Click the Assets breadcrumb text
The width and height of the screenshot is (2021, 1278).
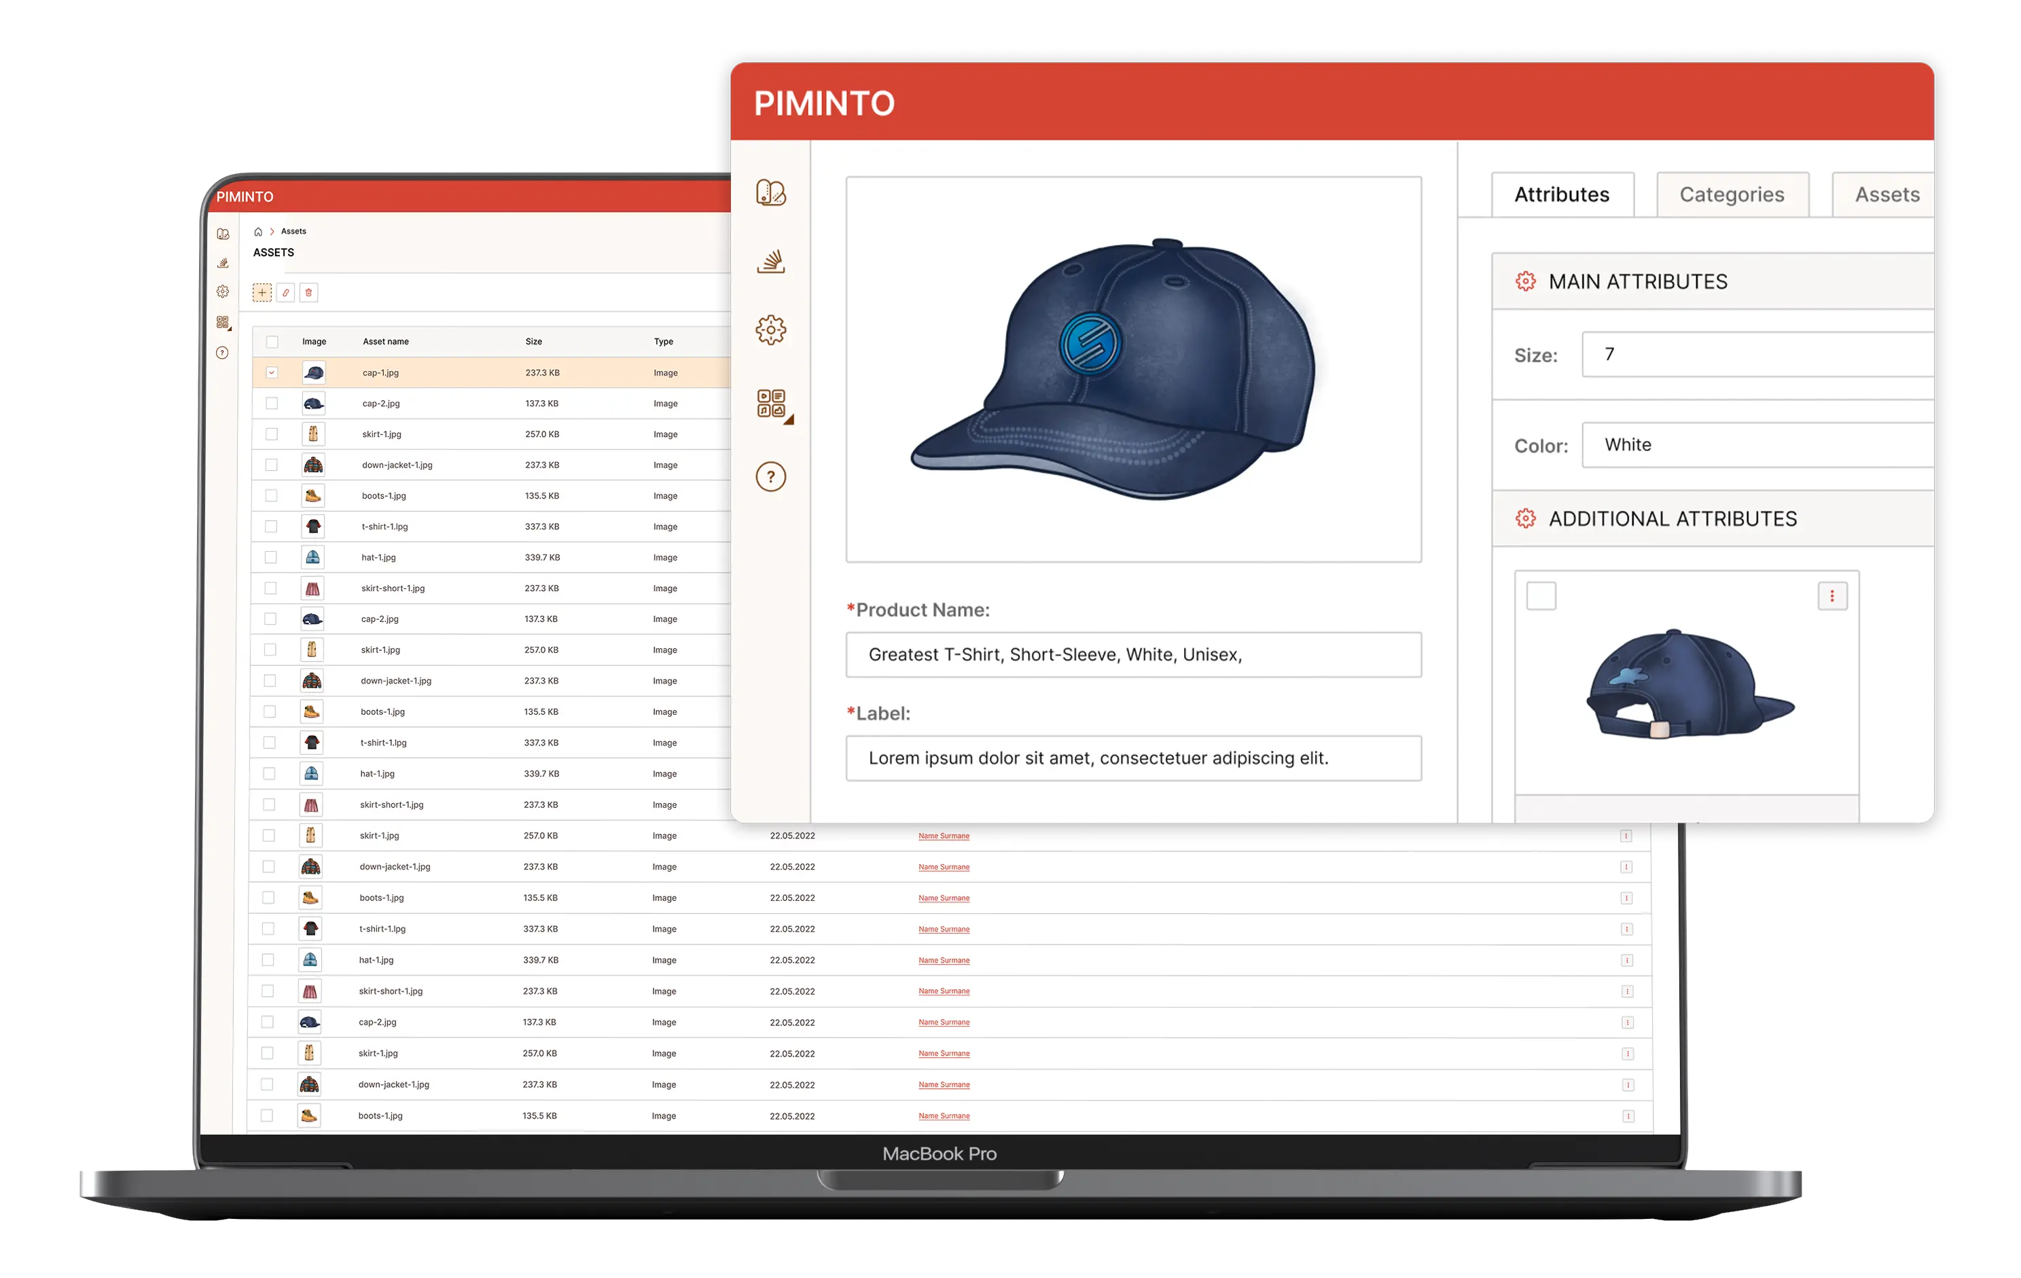(293, 232)
